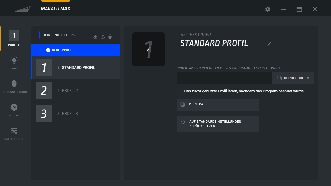Enable loading previously used profile checkbox
331x186 pixels.
180,91
